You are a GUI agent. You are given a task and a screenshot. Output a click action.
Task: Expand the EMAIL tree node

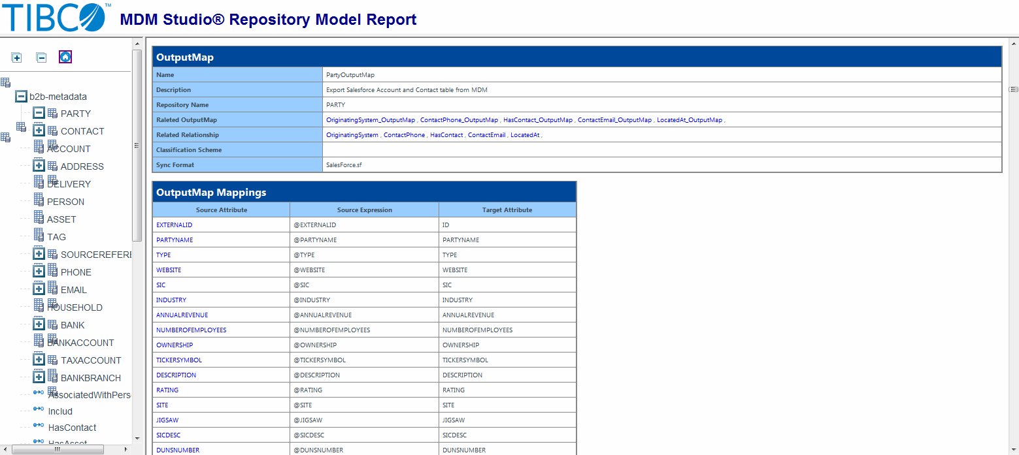39,289
